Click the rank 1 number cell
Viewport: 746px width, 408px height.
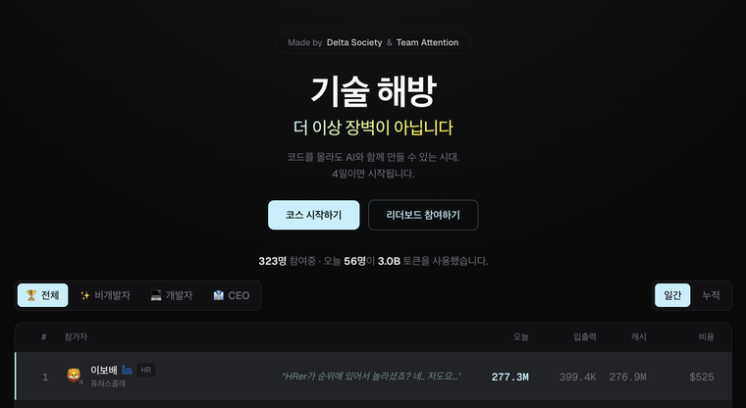(x=45, y=377)
